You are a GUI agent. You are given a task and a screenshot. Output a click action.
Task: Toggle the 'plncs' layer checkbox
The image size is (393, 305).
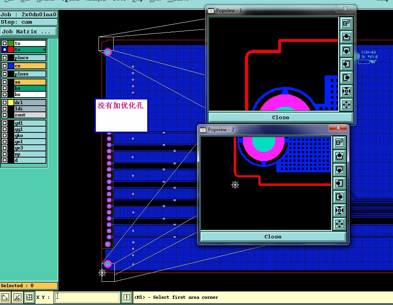pyautogui.click(x=5, y=58)
